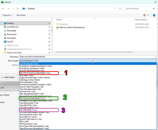The image size is (158, 130).
Task: Sort by the Date modified column
Action: tap(141, 20)
